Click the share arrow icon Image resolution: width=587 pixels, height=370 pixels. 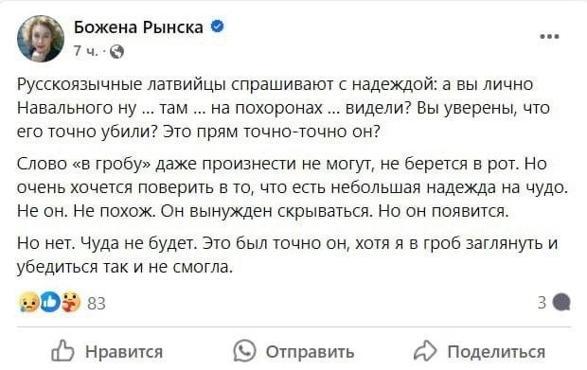pos(425,351)
